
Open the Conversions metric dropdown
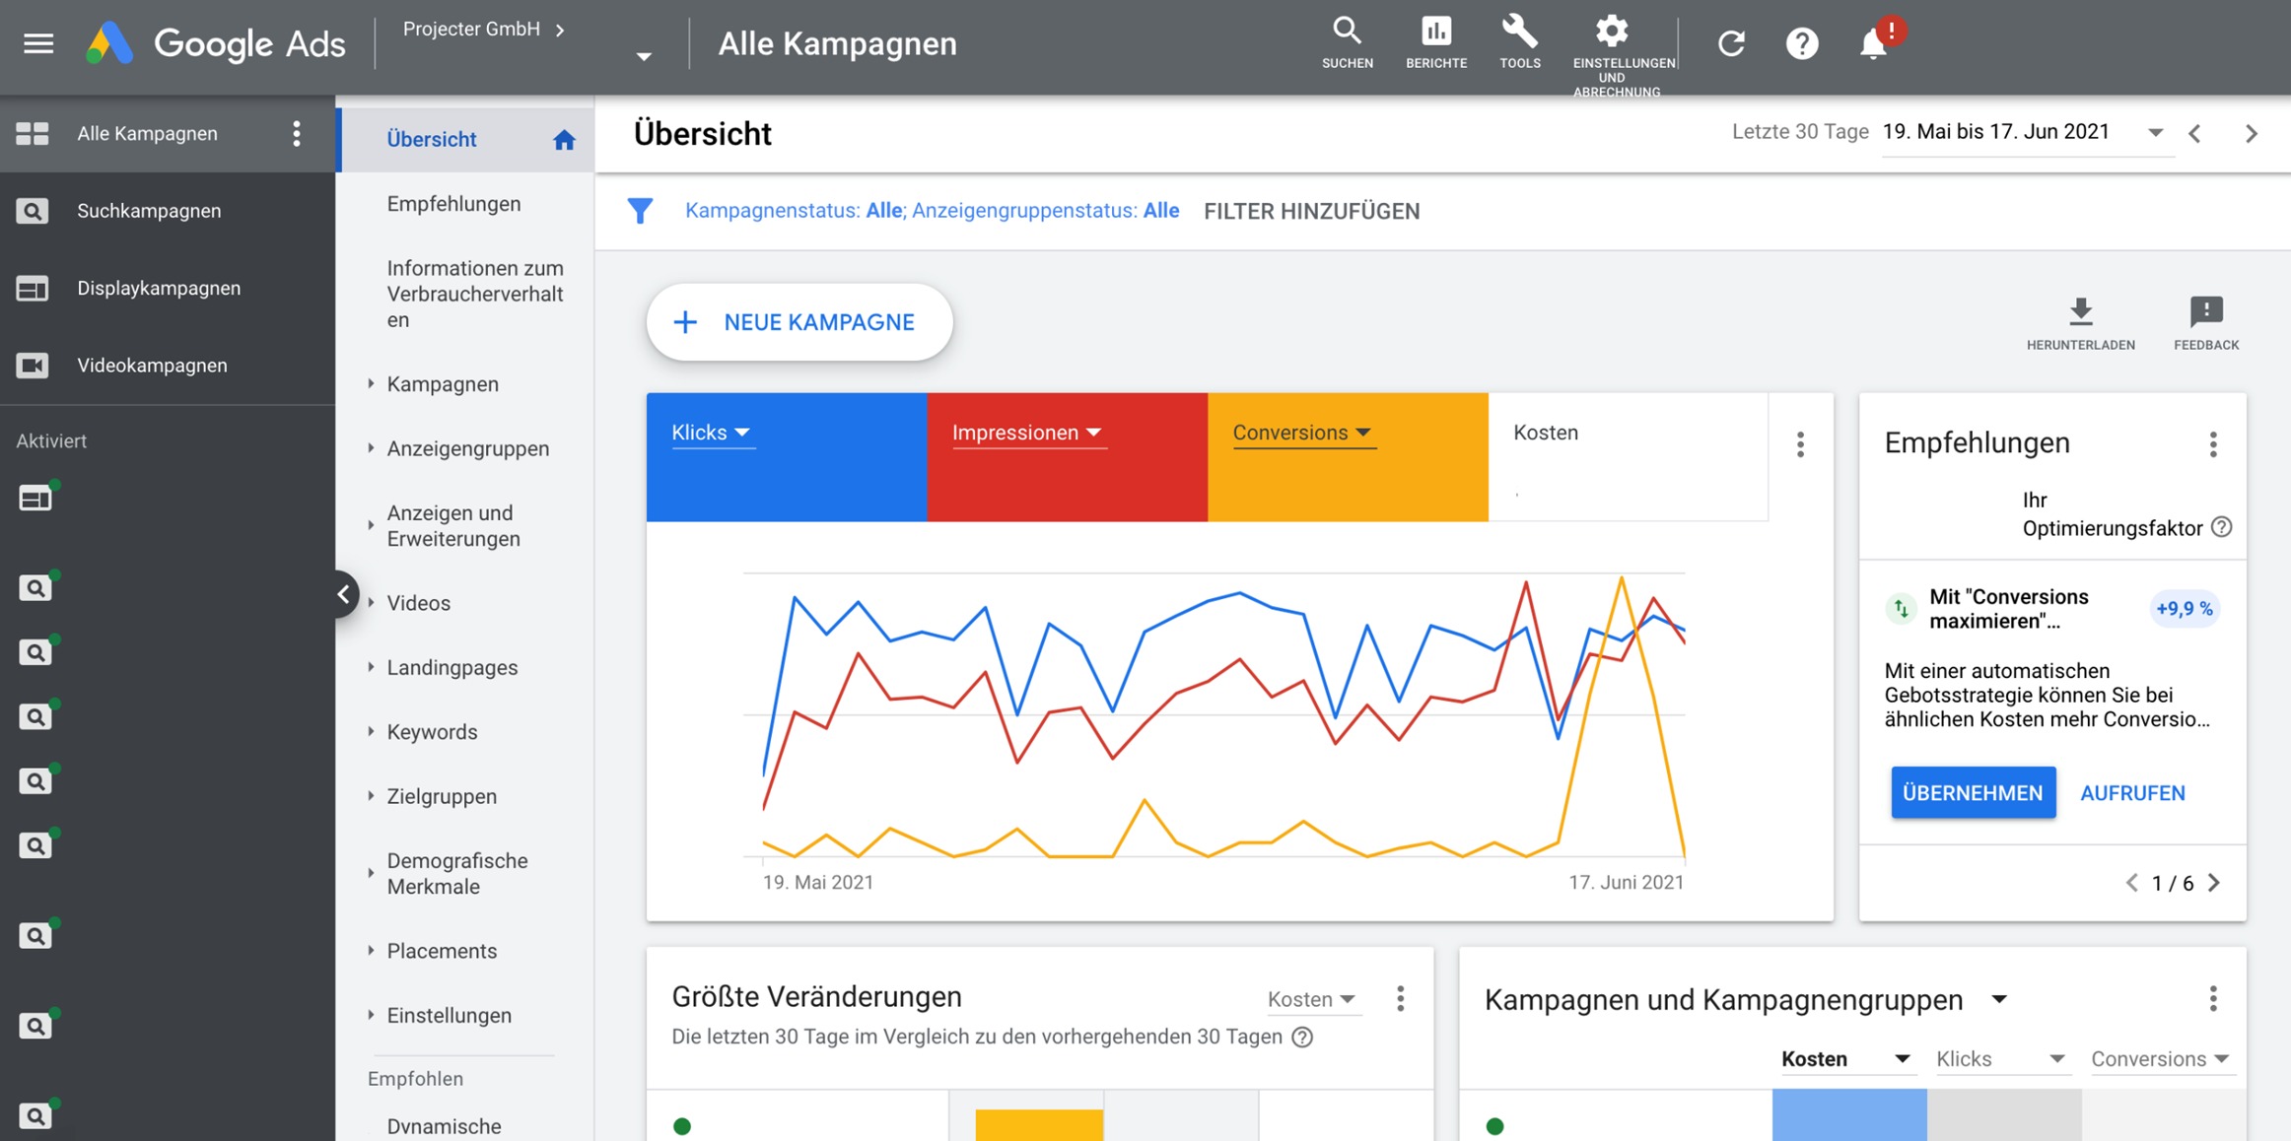(x=1302, y=433)
